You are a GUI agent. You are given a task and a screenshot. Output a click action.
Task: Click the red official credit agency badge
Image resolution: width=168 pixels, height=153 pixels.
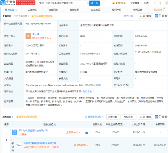click(26, 3)
